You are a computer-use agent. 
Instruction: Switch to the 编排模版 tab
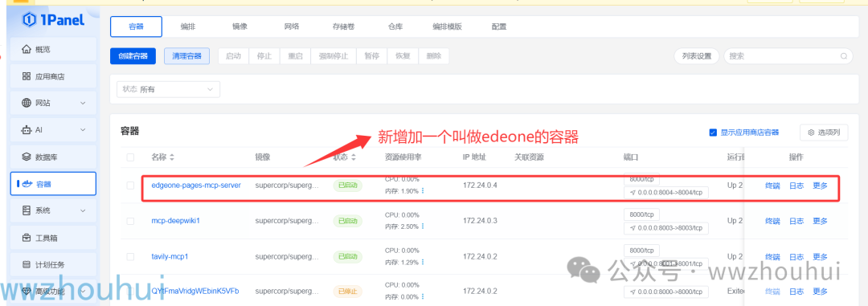click(448, 27)
